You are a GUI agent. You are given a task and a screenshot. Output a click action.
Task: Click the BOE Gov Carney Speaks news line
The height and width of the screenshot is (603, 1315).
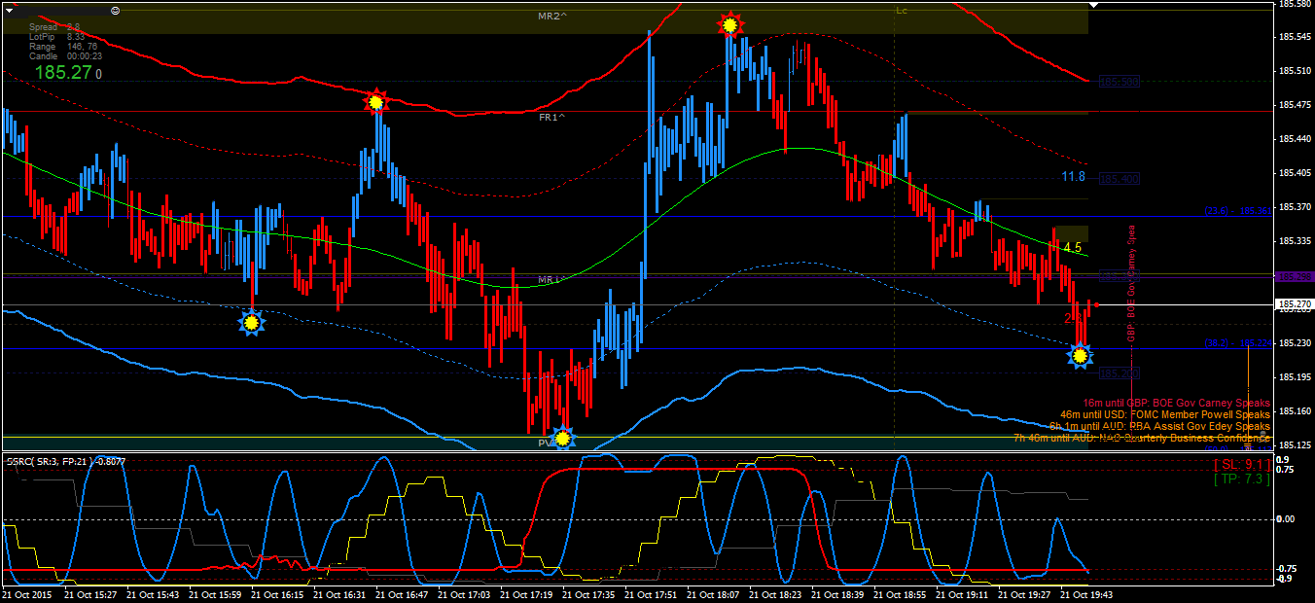[x=1176, y=403]
